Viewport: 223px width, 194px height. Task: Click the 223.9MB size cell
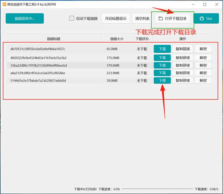(x=113, y=73)
